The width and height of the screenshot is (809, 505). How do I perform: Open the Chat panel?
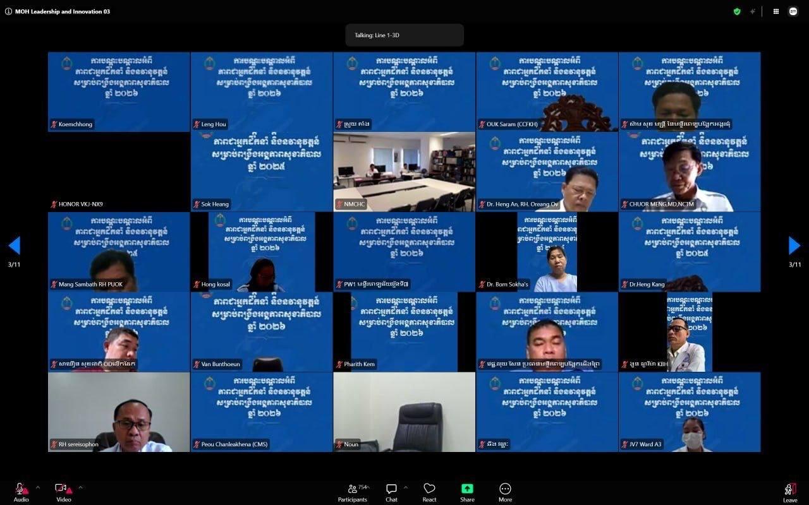(391, 492)
